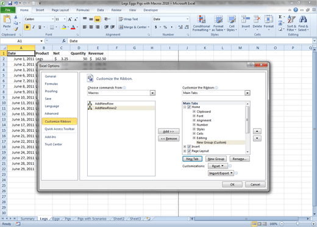Viewport: 317px width, 227px height.
Task: Open the File tab
Action: [8, 10]
